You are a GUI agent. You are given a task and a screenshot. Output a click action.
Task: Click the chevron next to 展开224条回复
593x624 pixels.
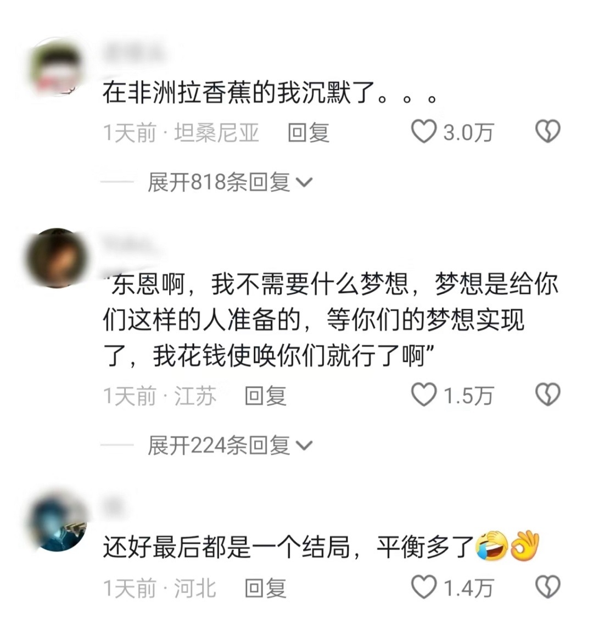tap(305, 446)
